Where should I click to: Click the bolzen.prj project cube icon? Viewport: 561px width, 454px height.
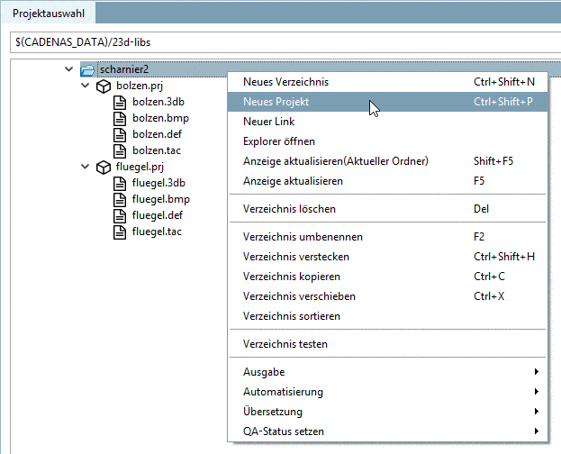104,86
